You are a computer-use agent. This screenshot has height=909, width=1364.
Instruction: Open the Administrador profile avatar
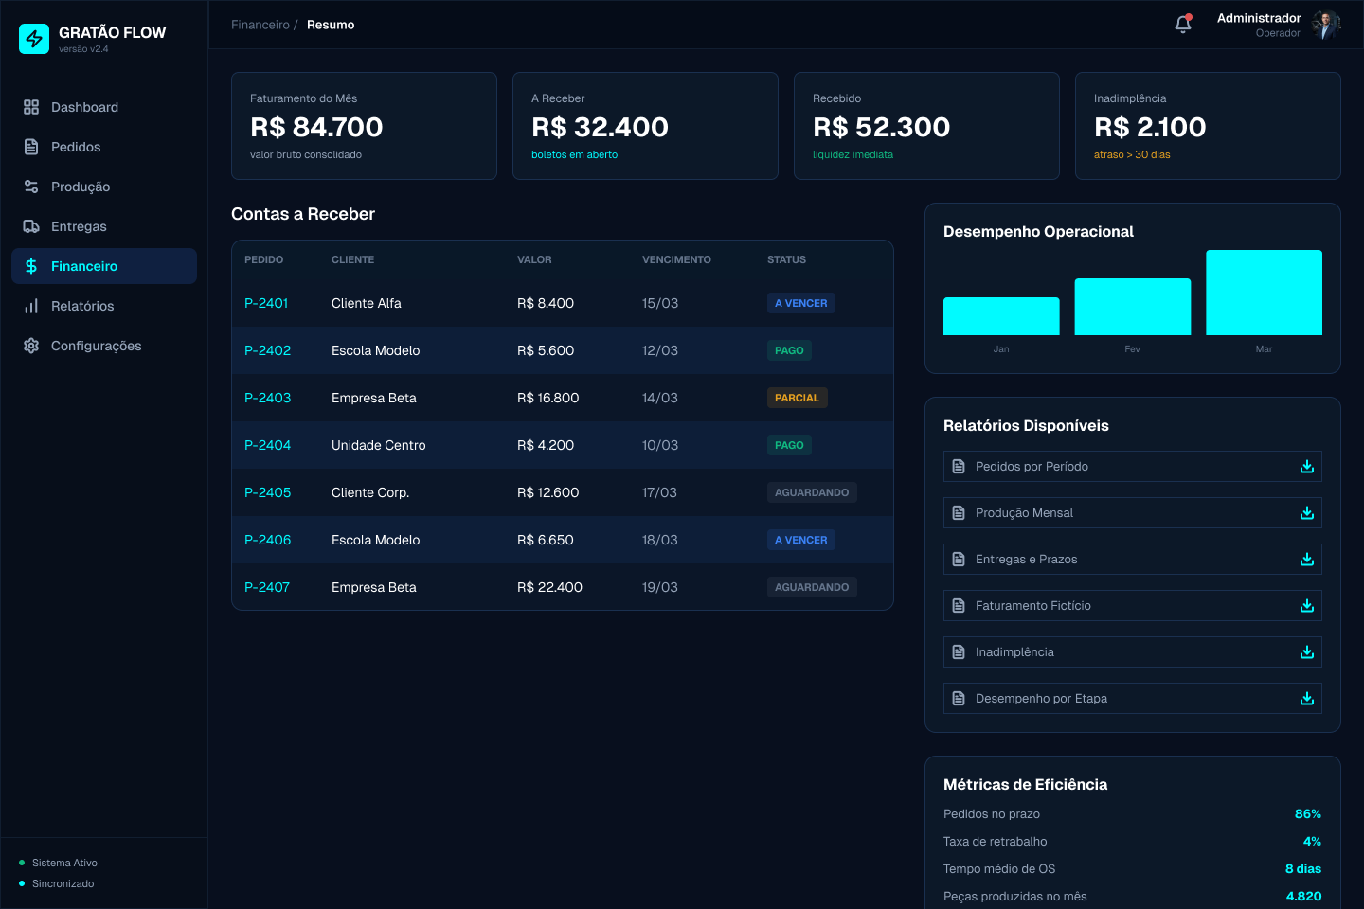(x=1326, y=25)
